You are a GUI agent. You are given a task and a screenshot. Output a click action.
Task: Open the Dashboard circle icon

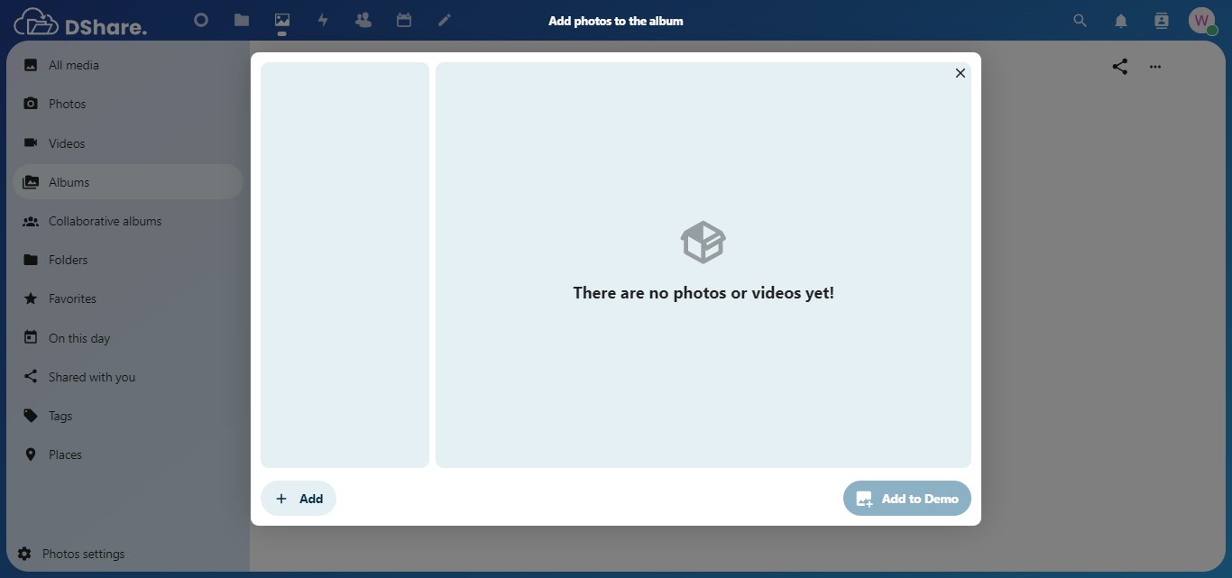coord(200,21)
